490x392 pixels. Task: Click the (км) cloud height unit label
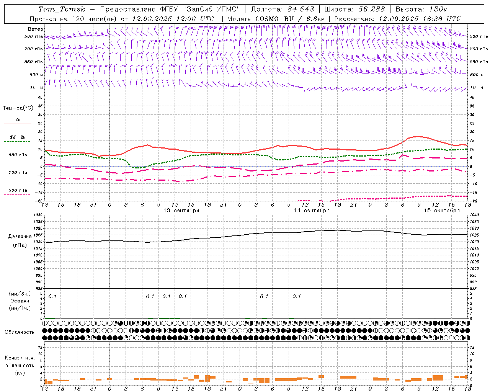pos(20,373)
